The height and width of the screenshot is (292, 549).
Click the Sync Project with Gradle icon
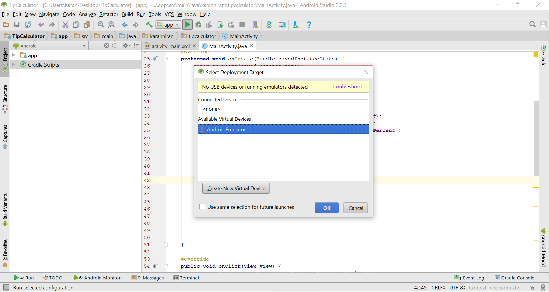[x=269, y=25]
